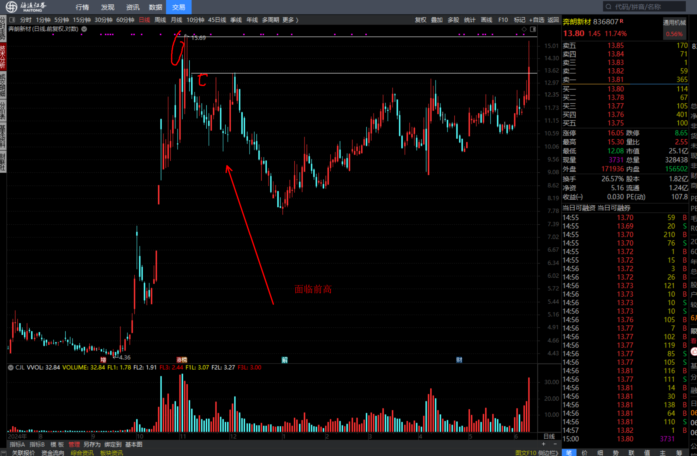Viewport: 697px width, 456px height.
Task: Click the 涨榜 event marker on chart
Action: point(182,360)
